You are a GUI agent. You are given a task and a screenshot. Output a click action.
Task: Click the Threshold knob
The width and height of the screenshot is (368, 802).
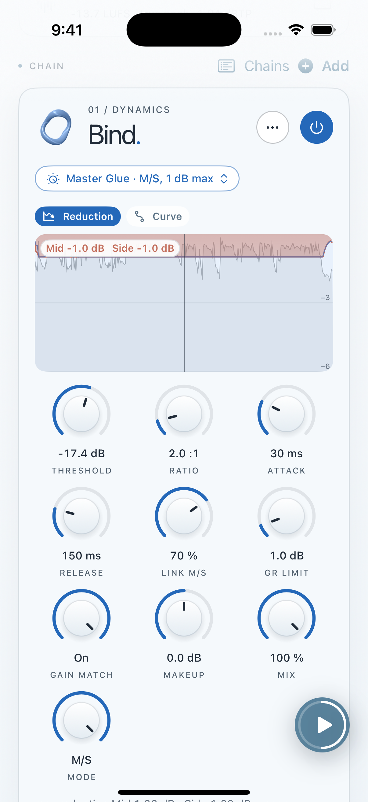pos(81,414)
